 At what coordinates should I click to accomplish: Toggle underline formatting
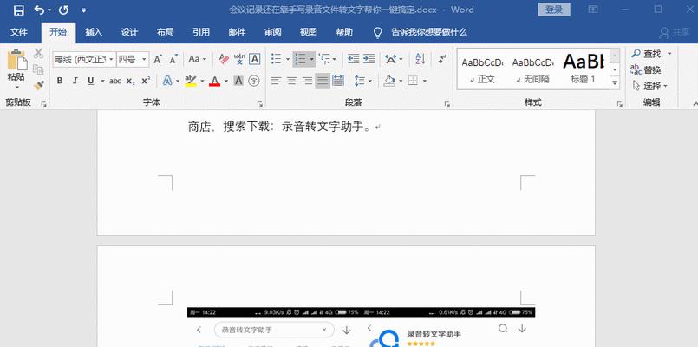click(91, 81)
